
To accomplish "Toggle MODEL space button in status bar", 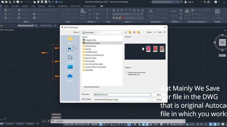I will 95,124.
